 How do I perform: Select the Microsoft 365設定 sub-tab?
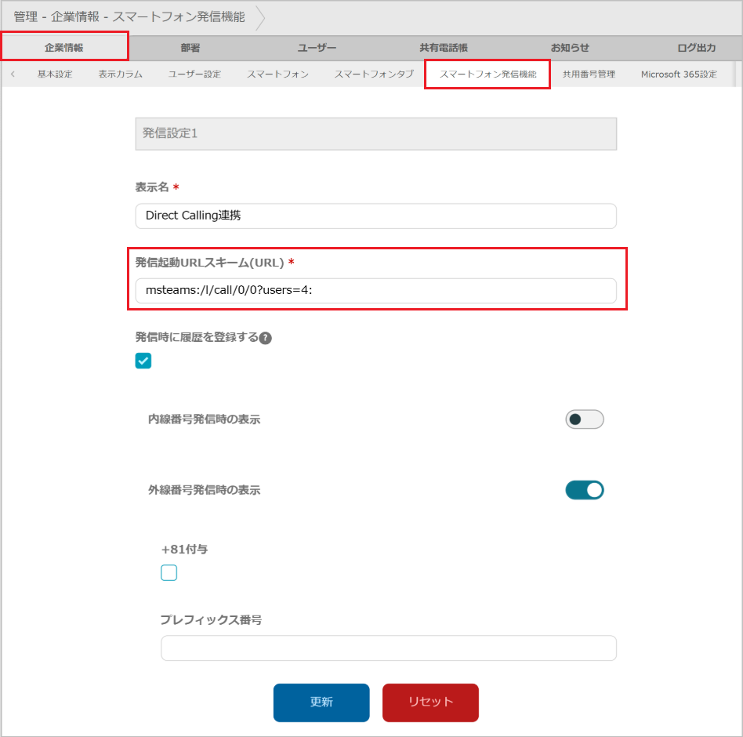679,74
